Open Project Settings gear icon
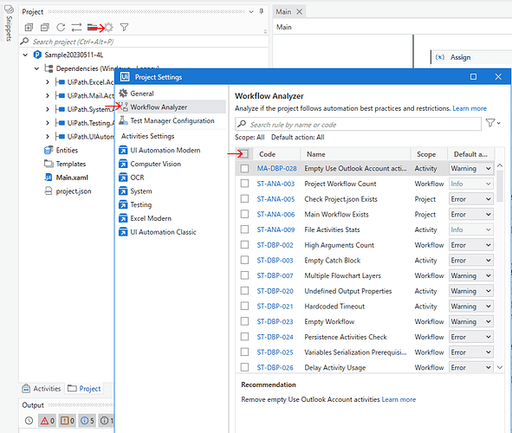 (109, 28)
